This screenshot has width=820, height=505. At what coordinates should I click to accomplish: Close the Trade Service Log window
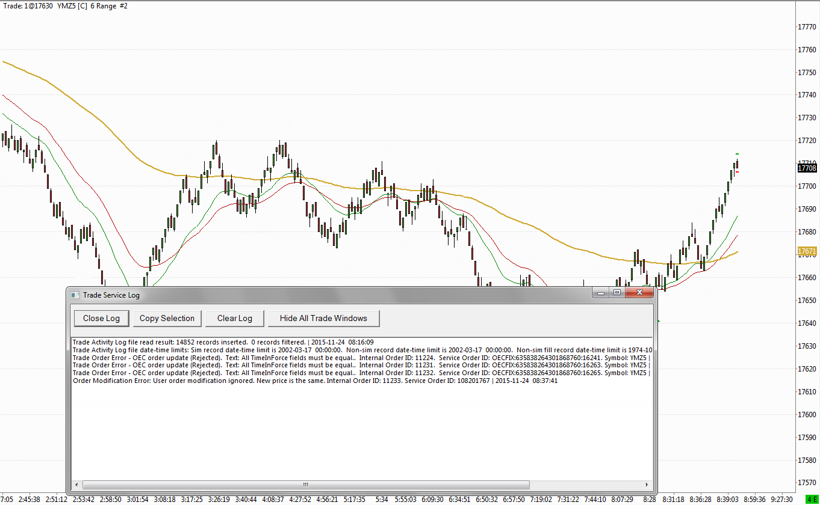[639, 293]
